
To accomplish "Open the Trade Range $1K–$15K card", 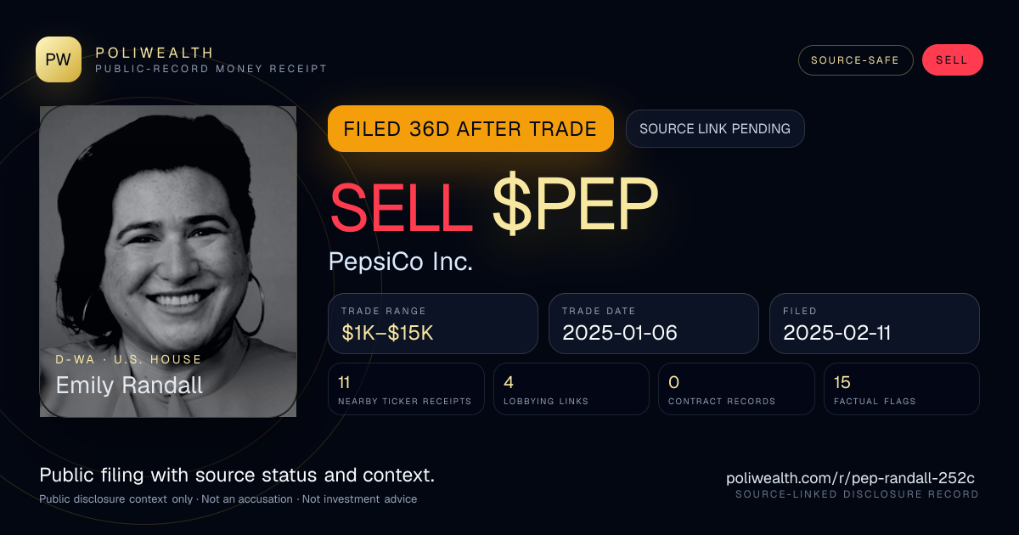I will click(433, 324).
